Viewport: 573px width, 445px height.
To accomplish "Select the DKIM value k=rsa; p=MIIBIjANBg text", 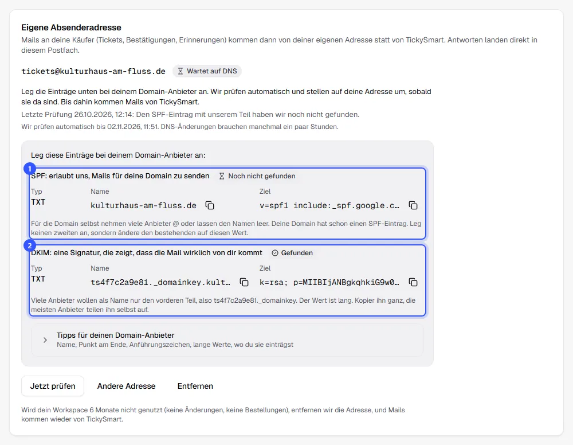I will (x=329, y=282).
